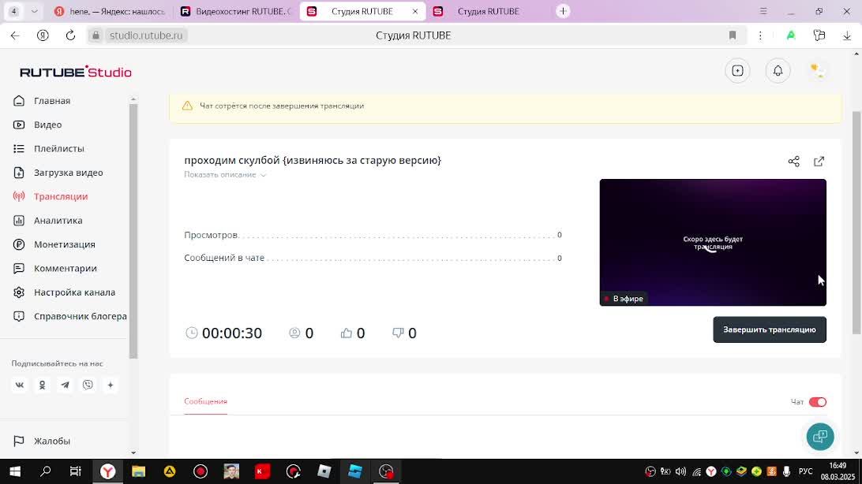Image resolution: width=862 pixels, height=484 pixels.
Task: Click the Настройка канала gear icon
Action: coord(19,292)
